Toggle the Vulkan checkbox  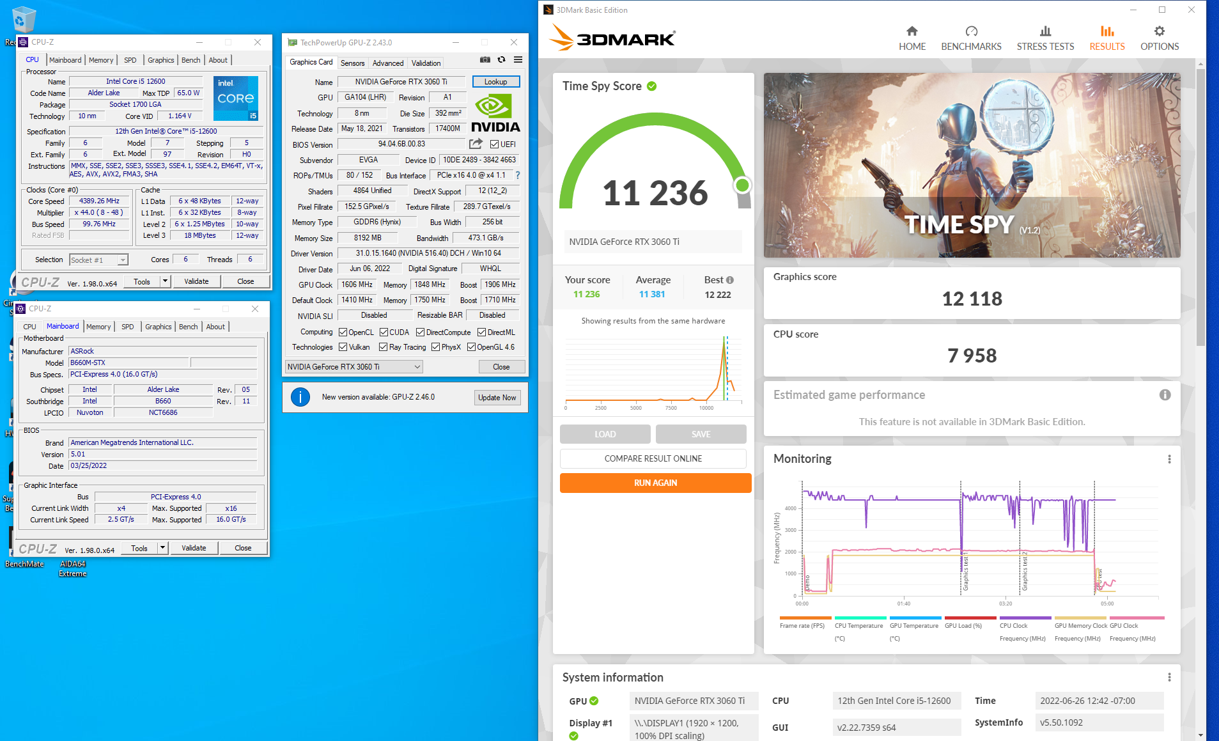click(343, 347)
